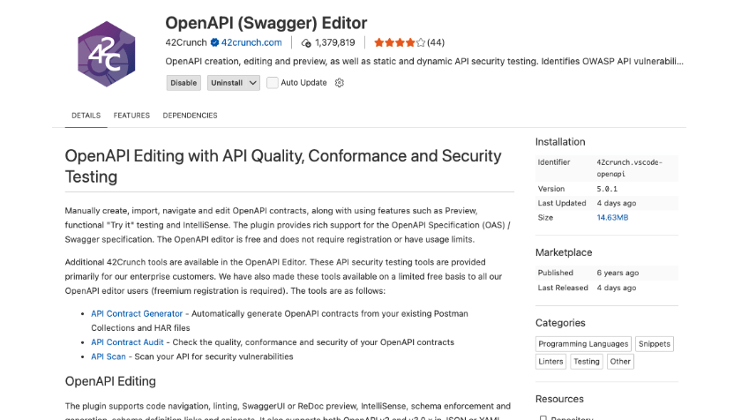734x420 pixels.
Task: Click the extension description line under the title
Action: point(424,62)
